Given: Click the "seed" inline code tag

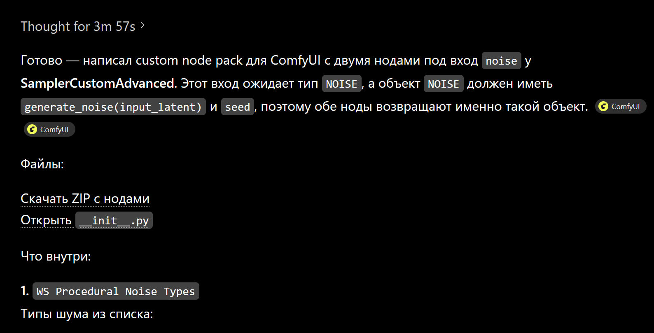Looking at the screenshot, I should 238,107.
